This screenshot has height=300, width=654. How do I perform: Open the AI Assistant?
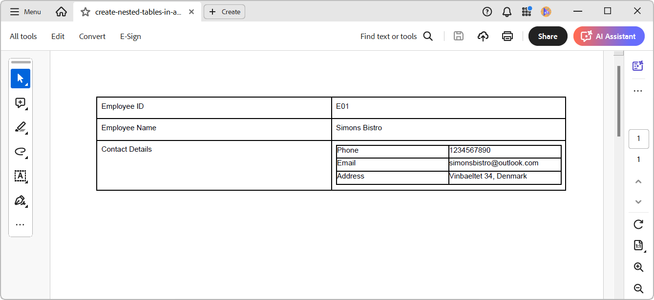point(609,36)
